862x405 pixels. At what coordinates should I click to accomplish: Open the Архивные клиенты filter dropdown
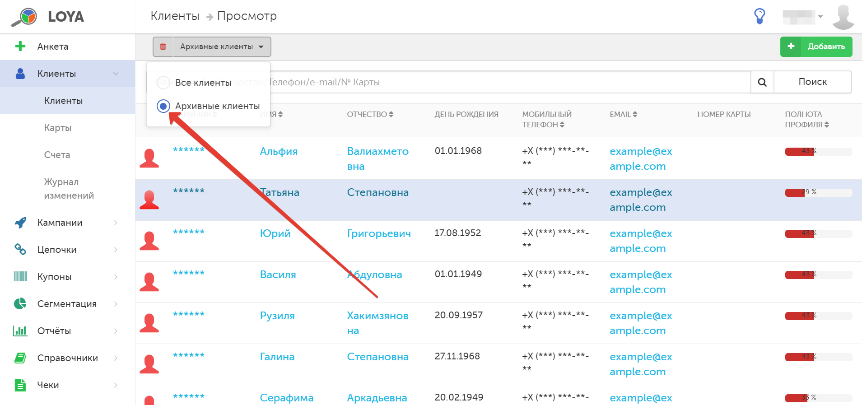222,47
